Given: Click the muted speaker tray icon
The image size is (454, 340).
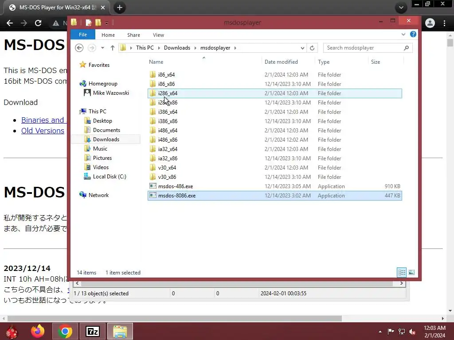Looking at the screenshot, I should pos(412,332).
